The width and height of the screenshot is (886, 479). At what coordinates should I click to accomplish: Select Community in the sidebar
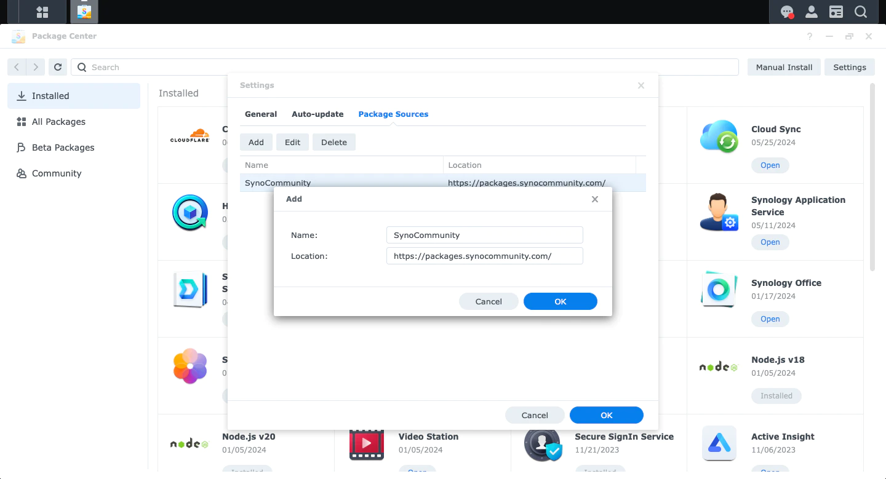tap(74, 173)
